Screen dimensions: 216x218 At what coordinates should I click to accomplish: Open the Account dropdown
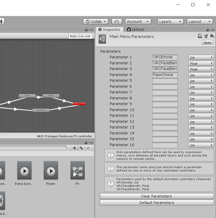[138, 21]
